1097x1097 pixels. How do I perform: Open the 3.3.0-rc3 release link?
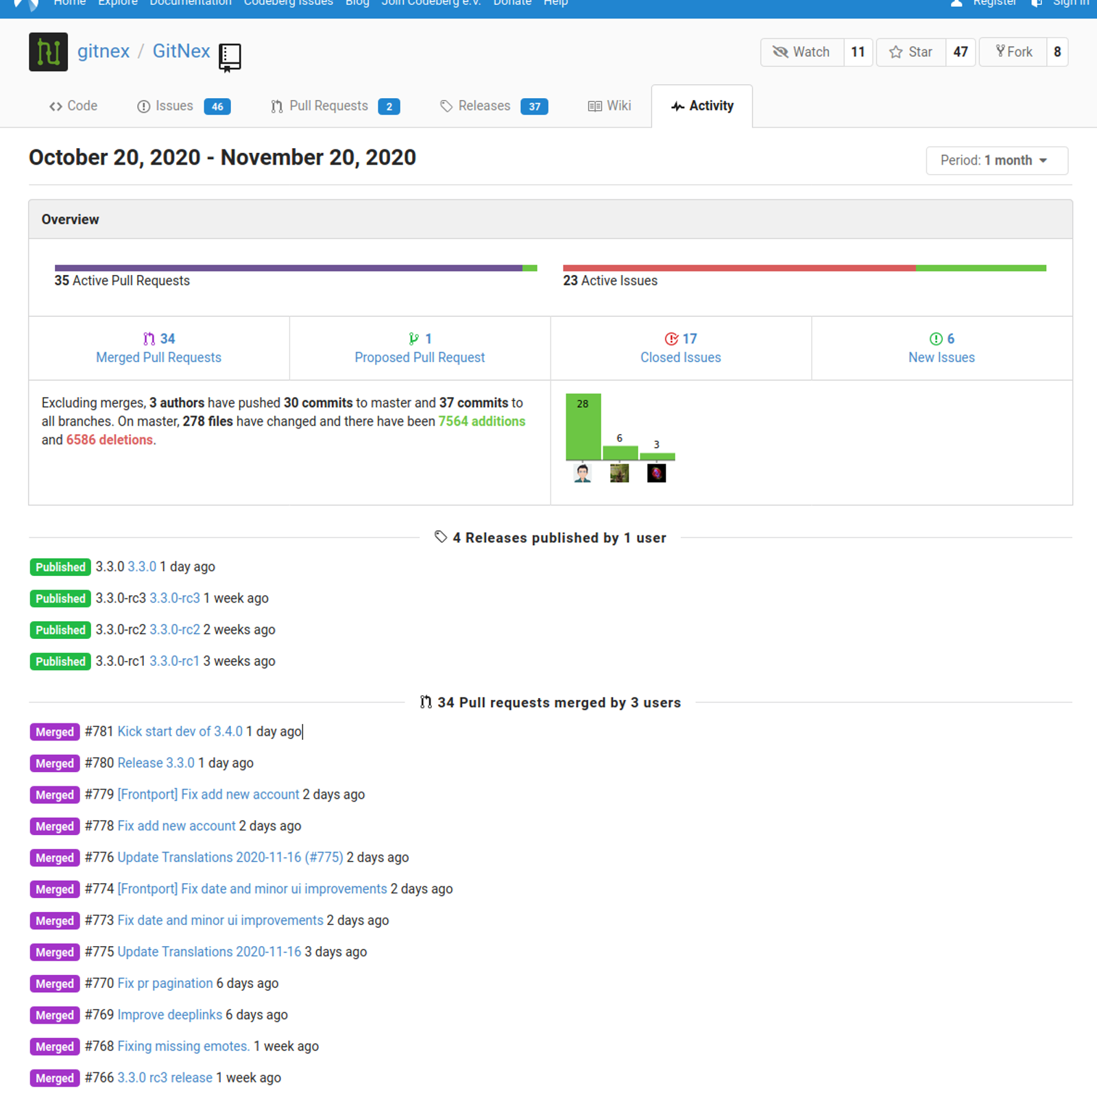coord(175,599)
